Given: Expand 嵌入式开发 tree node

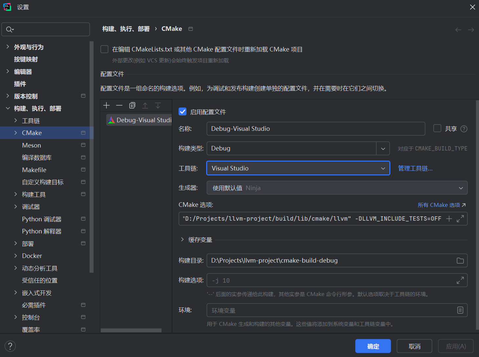Looking at the screenshot, I should [15, 293].
